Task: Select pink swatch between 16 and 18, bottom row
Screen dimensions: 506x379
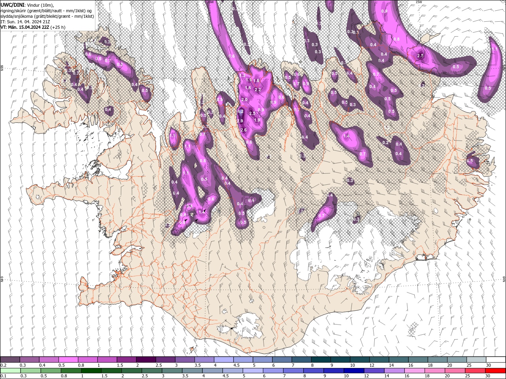Action: (414, 370)
